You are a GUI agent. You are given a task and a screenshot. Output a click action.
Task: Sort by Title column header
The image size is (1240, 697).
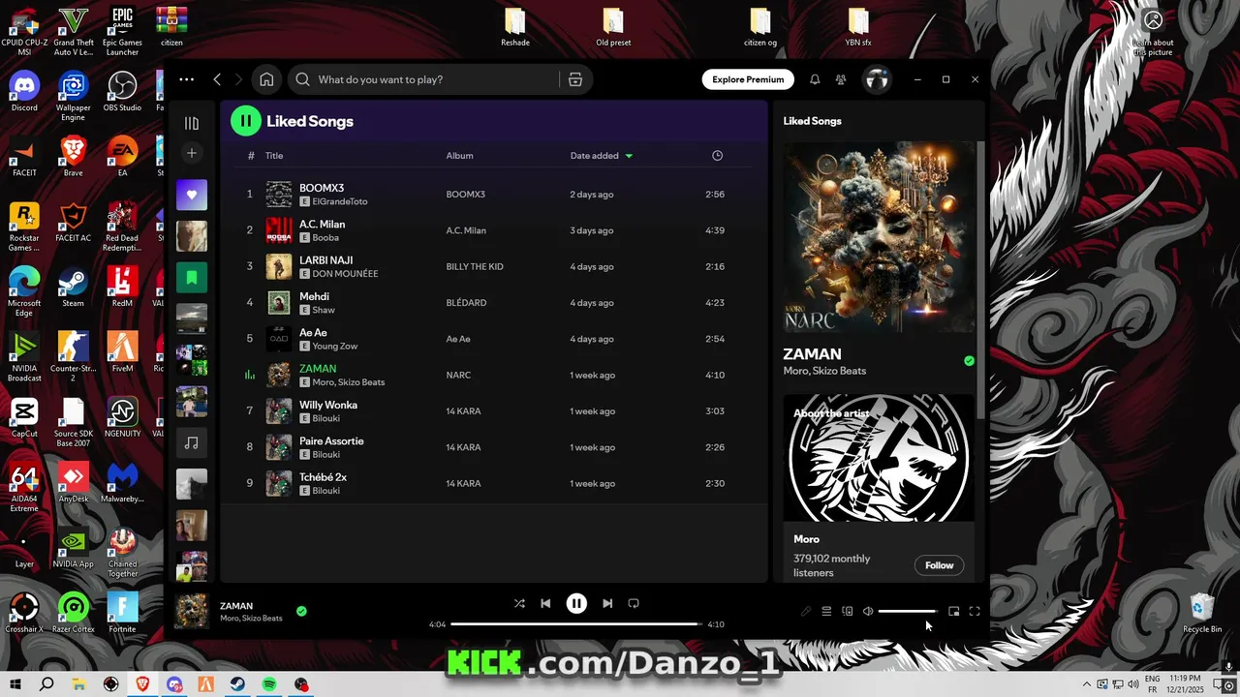tap(274, 156)
